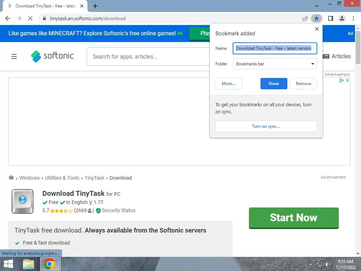
Task: Click the reviews count (2669)
Action: [84, 211]
